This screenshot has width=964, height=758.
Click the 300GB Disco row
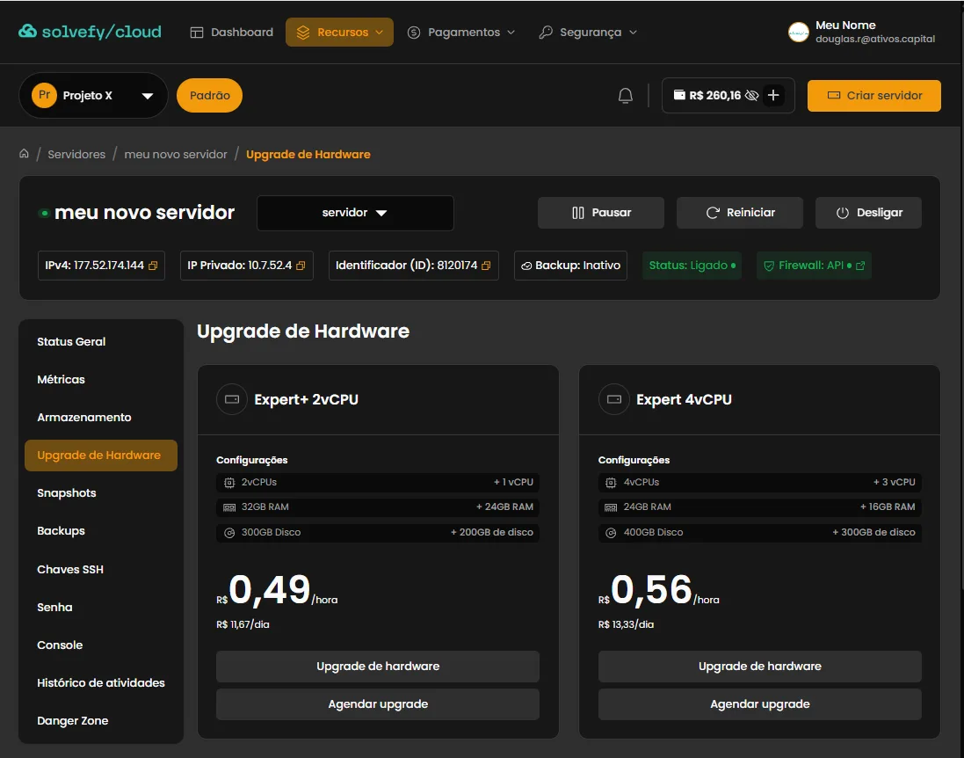[x=378, y=532]
